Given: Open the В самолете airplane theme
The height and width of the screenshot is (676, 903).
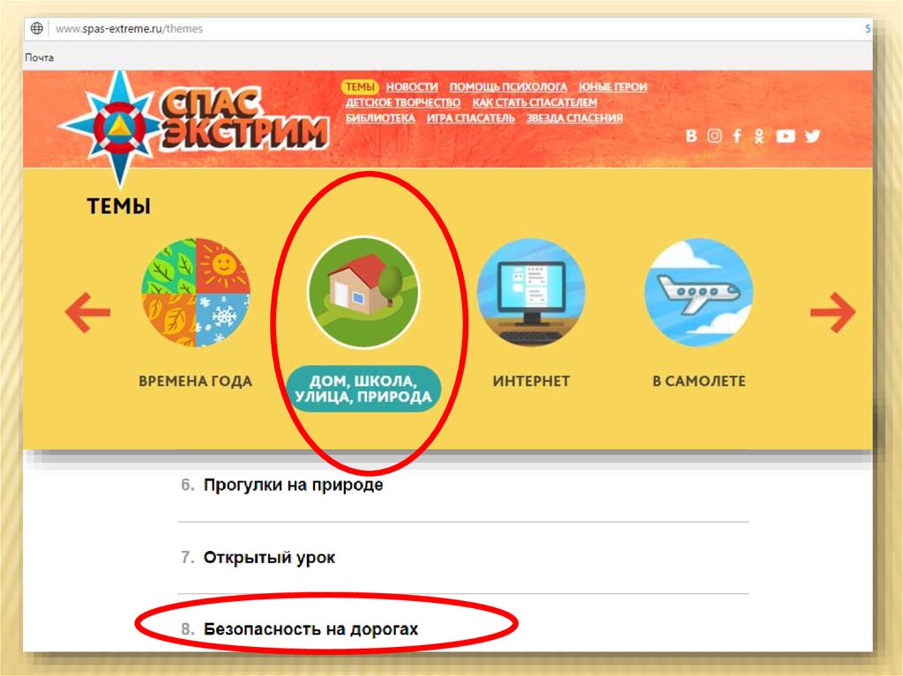Looking at the screenshot, I should click(699, 293).
